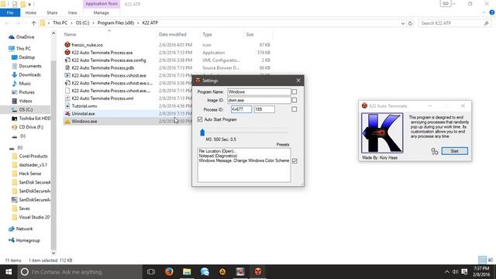The height and width of the screenshot is (279, 496).
Task: Click the Application Tools contextual tab
Action: click(102, 4)
